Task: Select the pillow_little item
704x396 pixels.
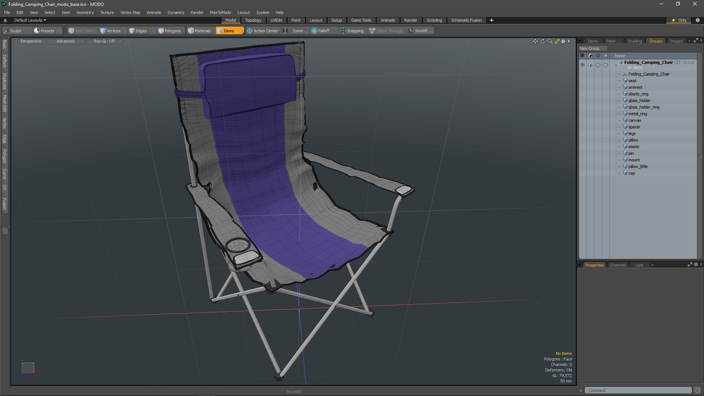Action: coord(638,166)
